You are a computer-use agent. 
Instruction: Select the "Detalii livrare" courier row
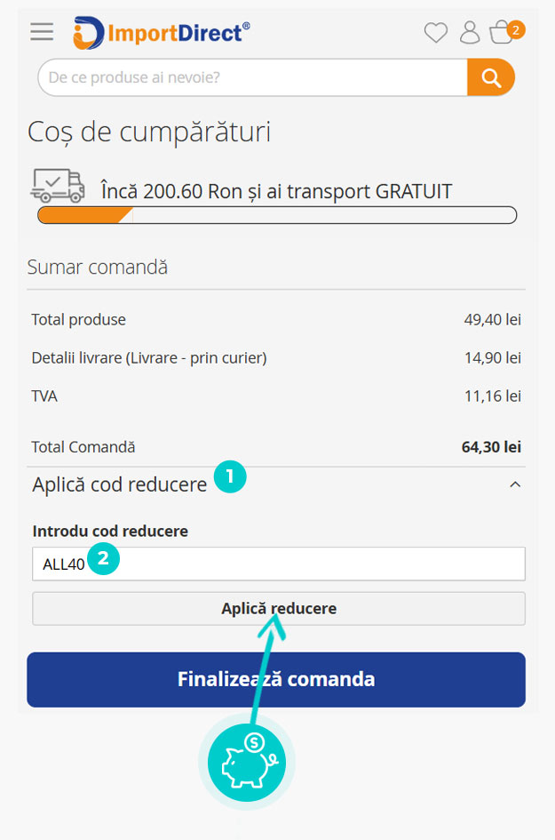click(x=149, y=357)
